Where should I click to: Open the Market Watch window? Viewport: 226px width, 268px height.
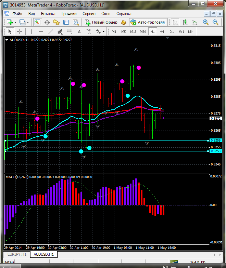37,22
